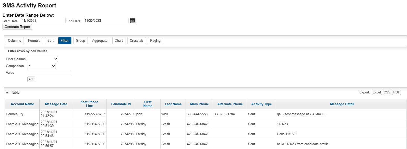407x149 pixels.
Task: Open the Comparison operator dropdown
Action: (41, 66)
